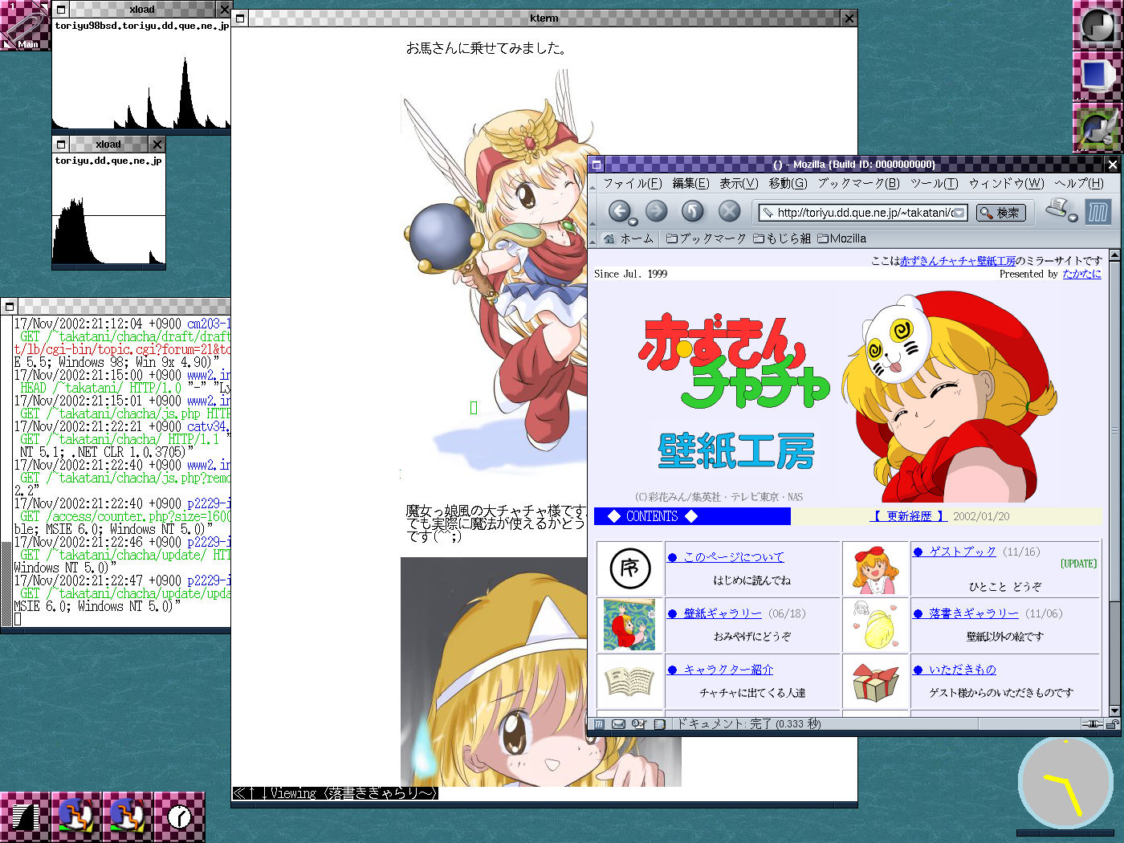Click the Print icon in Mozilla toolbar

click(x=1058, y=209)
